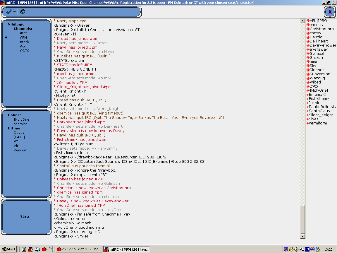337x253 pixels.
Task: Select +vermiform in the nick list
Action: pos(317,123)
